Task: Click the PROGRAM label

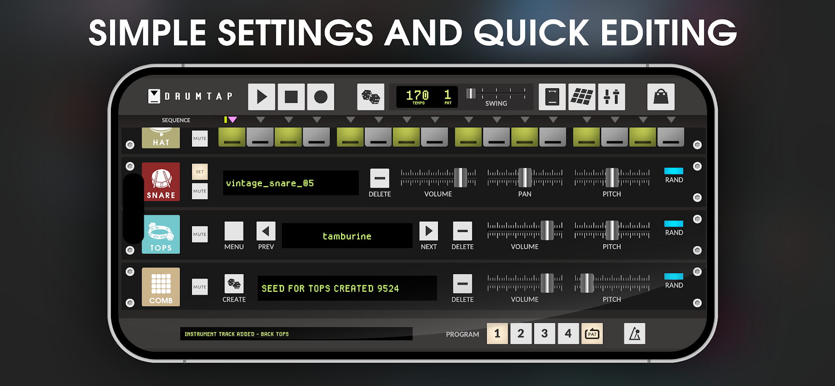Action: coord(462,334)
